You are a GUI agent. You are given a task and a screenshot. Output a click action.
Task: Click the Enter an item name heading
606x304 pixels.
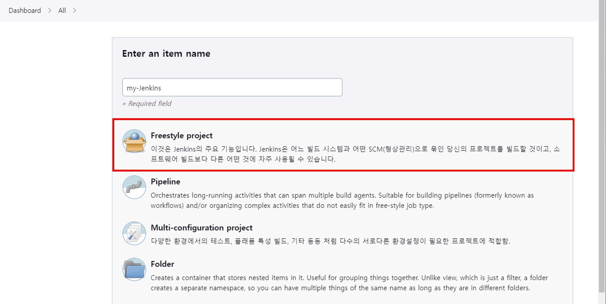(x=166, y=54)
